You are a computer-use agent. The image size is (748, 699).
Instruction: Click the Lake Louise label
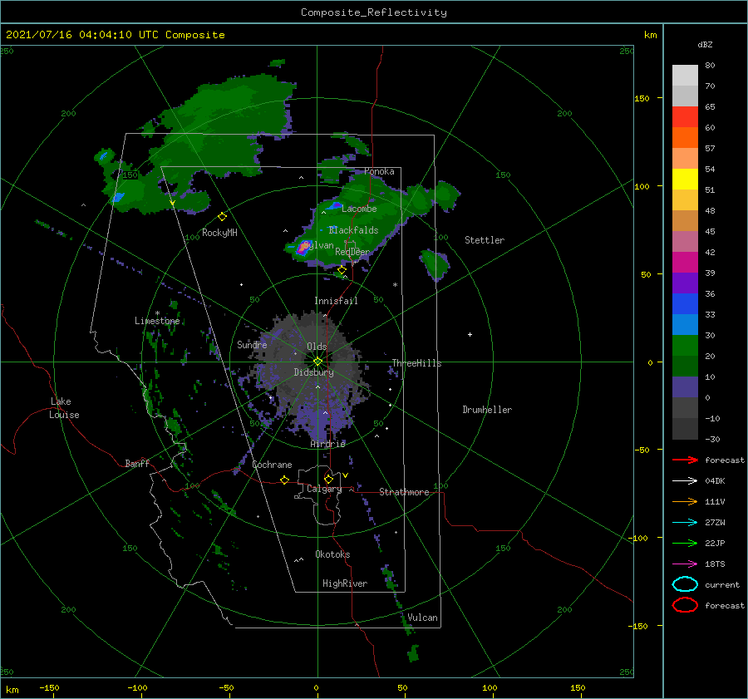pyautogui.click(x=64, y=408)
